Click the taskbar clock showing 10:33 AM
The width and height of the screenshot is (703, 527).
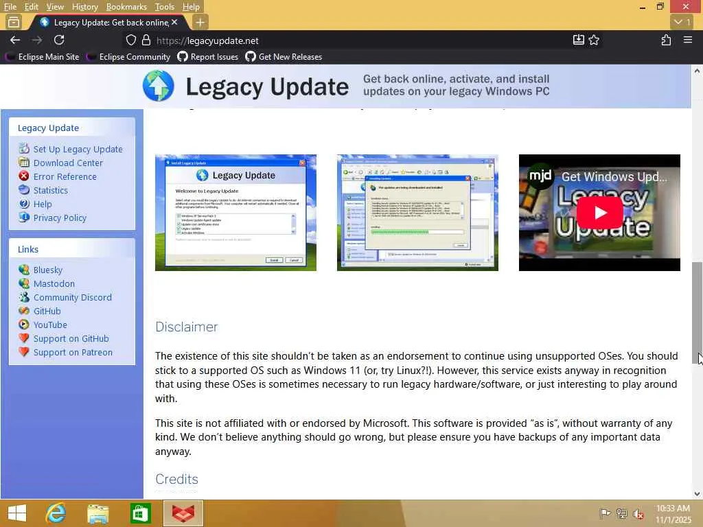coord(673,514)
